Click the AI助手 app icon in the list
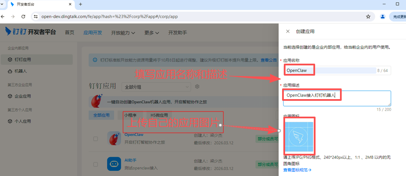406x176 pixels. point(114,164)
